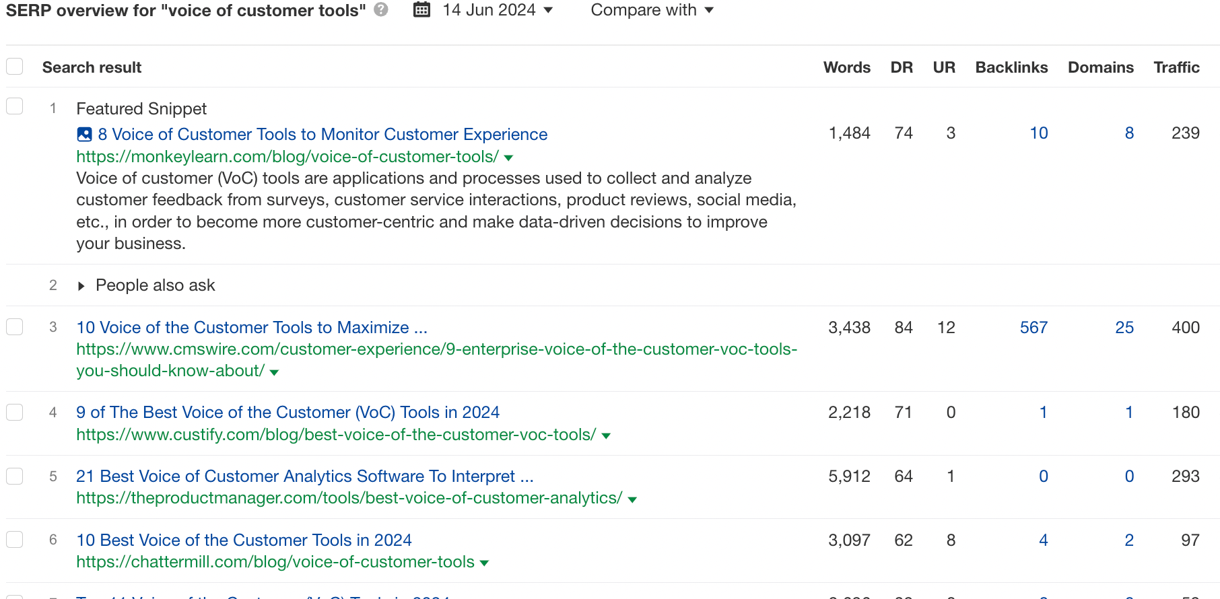The image size is (1220, 599).
Task: Open the theproductmanager URL dropdown arrow
Action: pos(632,499)
